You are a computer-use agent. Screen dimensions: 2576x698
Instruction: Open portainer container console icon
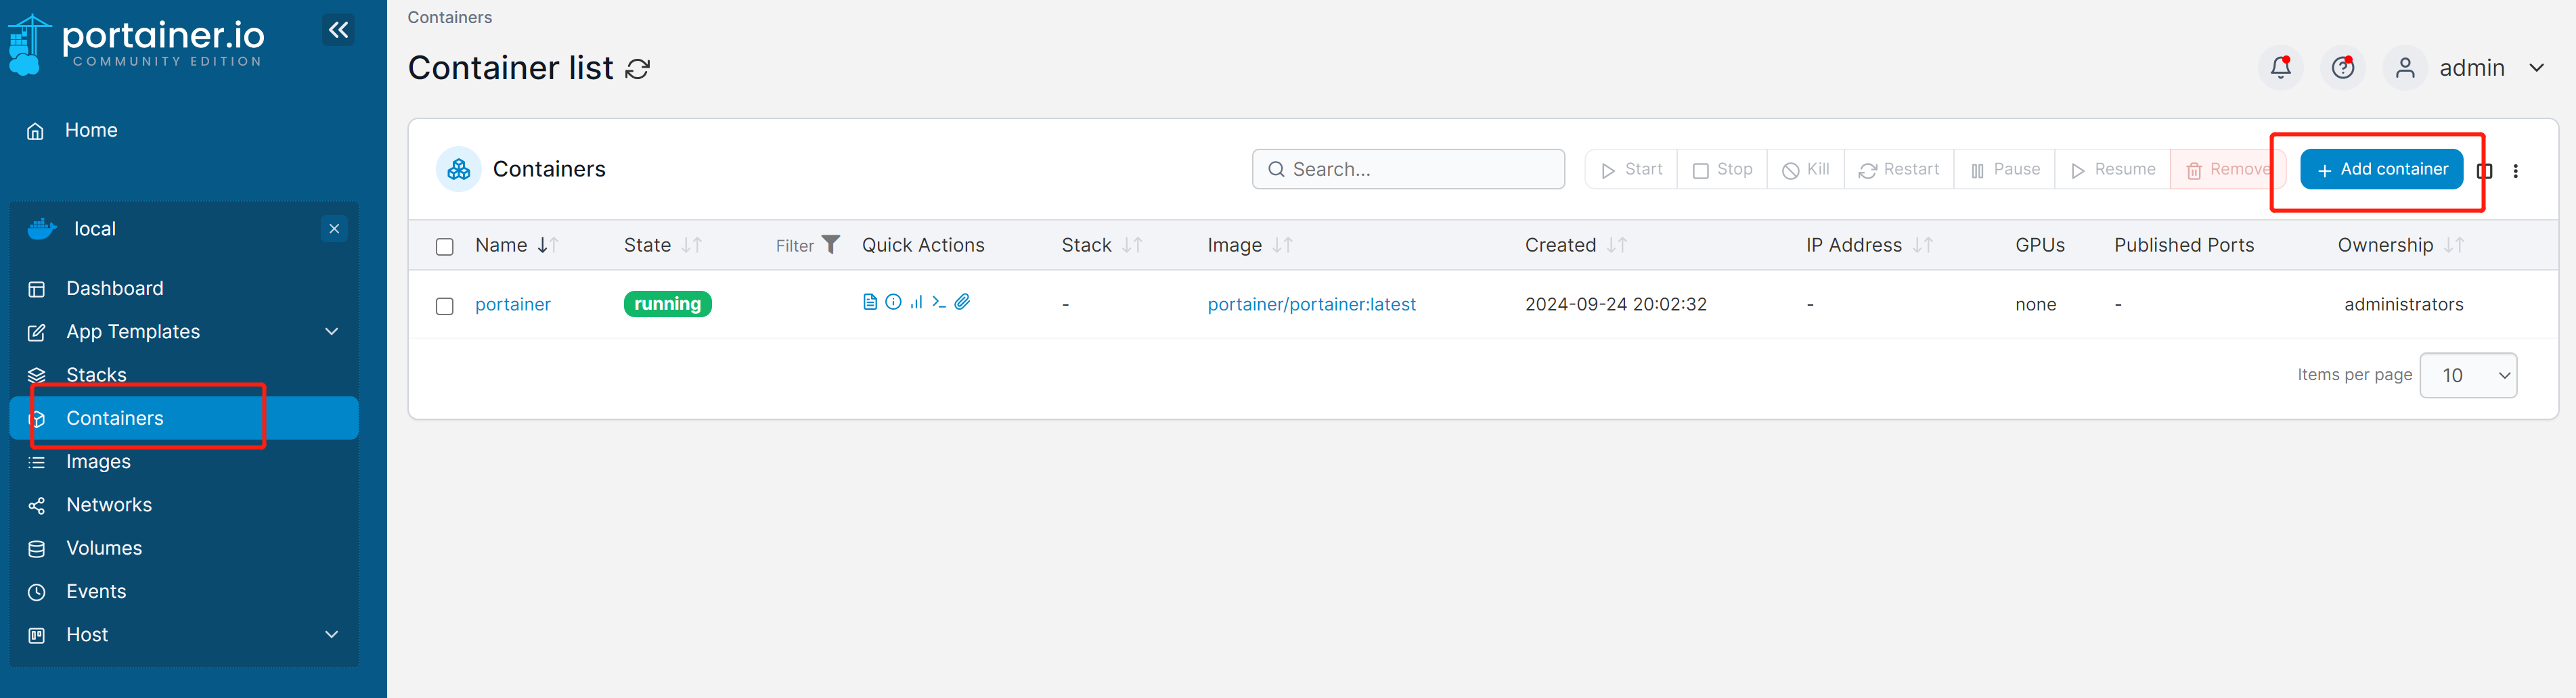click(939, 302)
